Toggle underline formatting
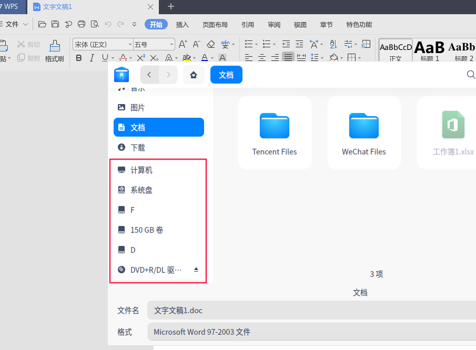Viewport: 476px width, 350px height. click(x=105, y=58)
